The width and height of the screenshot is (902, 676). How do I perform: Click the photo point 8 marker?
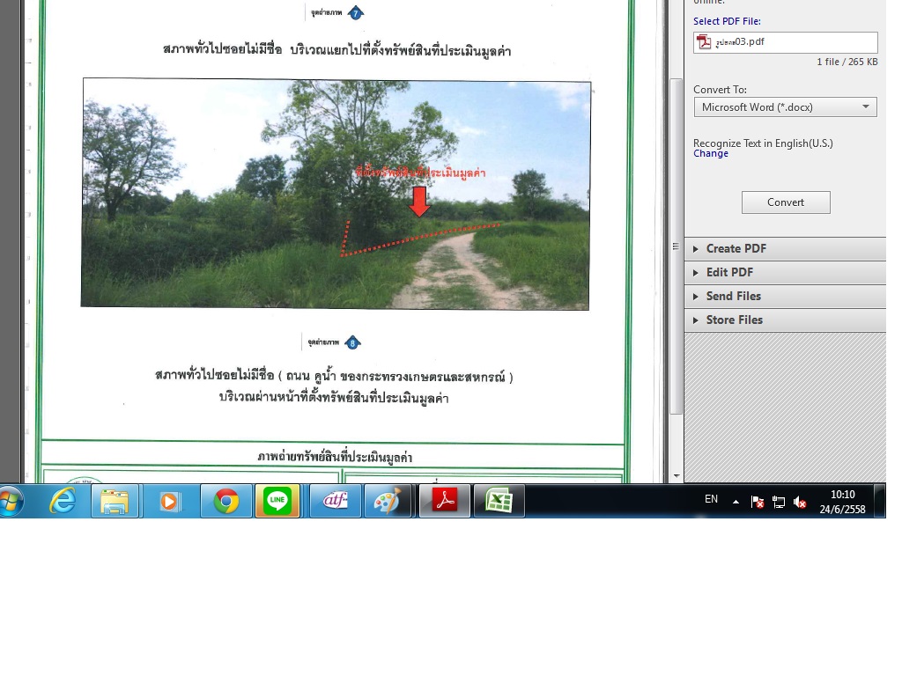coord(352,343)
